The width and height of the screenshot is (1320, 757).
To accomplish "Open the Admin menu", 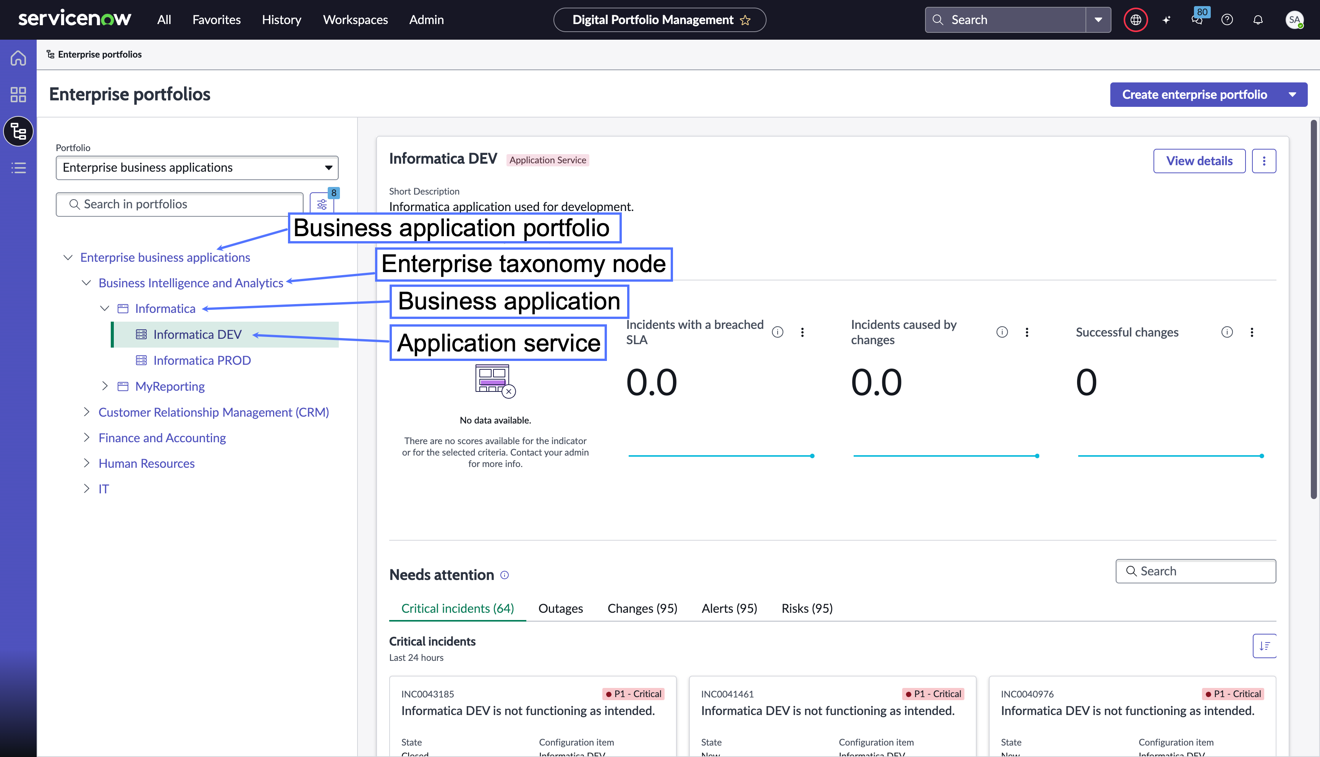I will 426,20.
